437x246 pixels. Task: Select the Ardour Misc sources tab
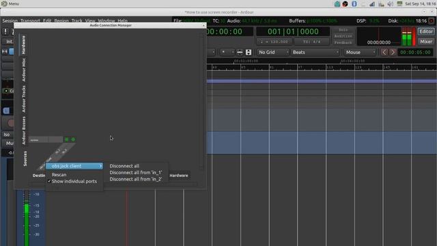coord(24,70)
